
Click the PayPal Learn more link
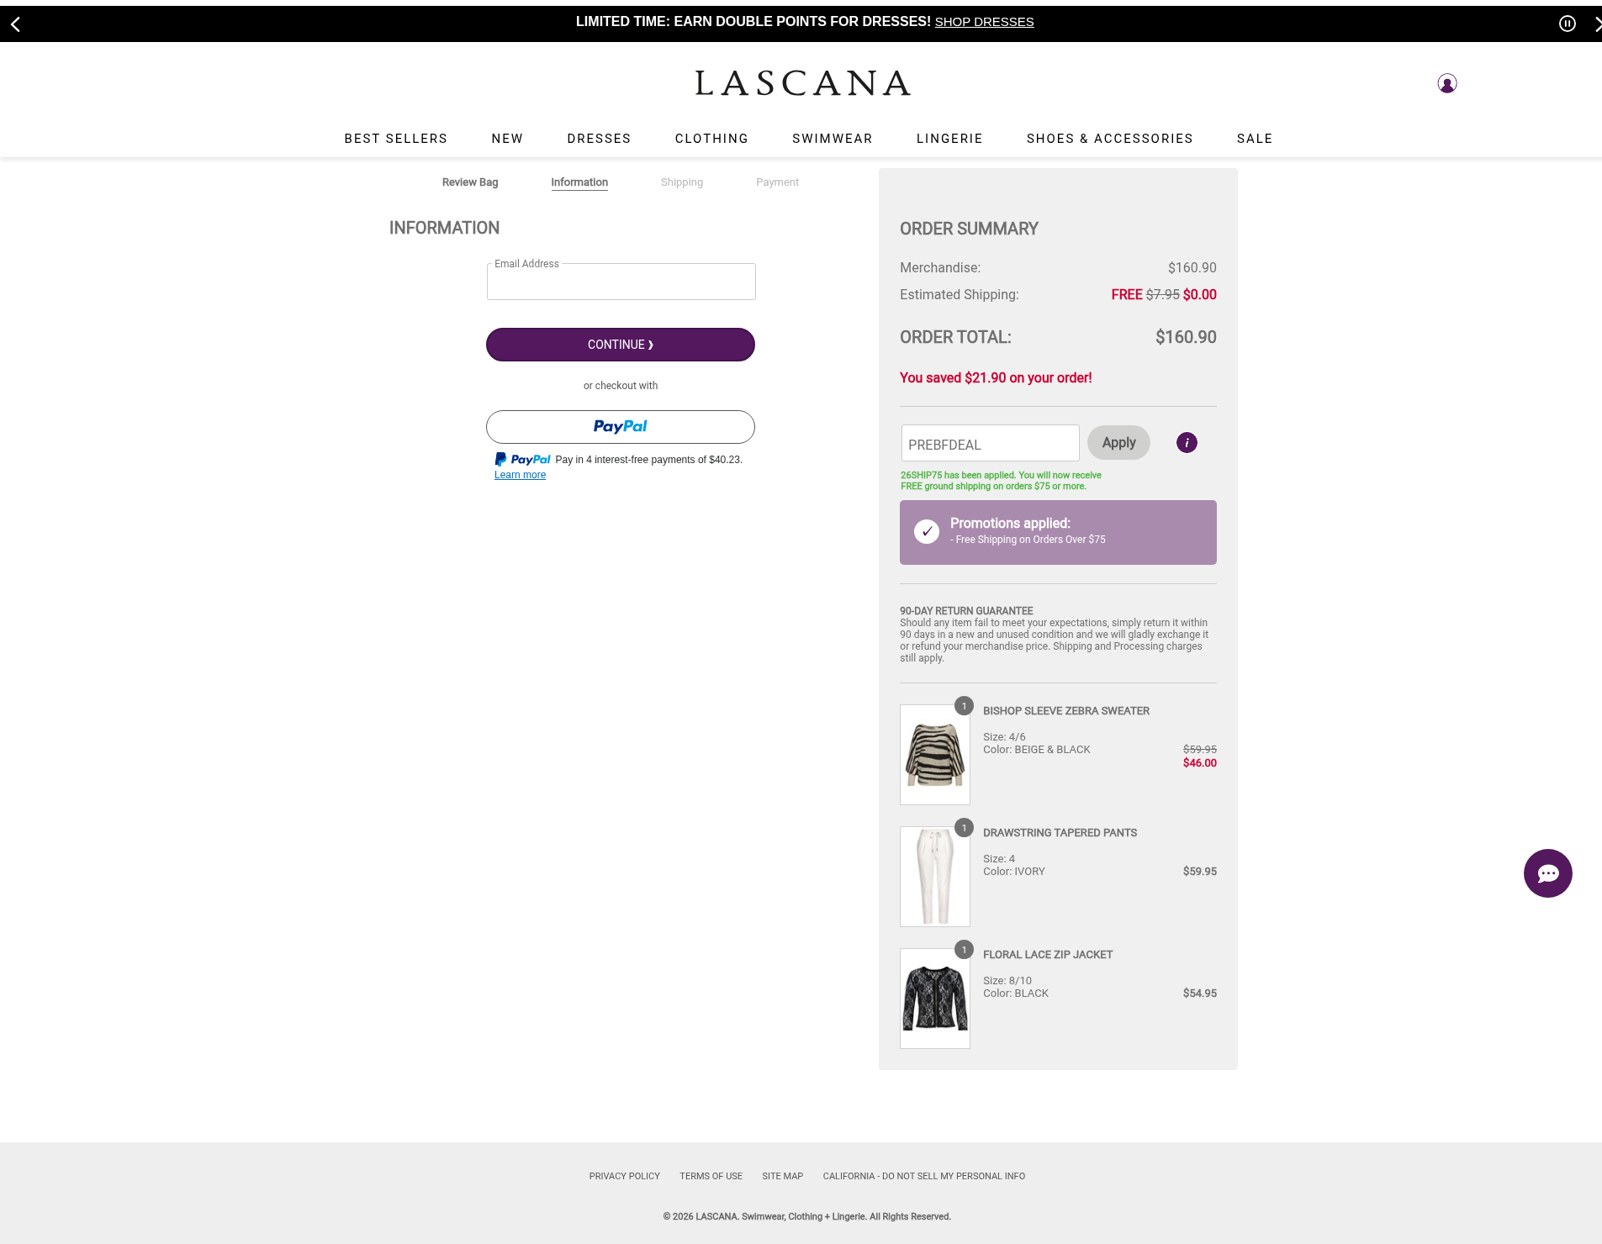(520, 475)
